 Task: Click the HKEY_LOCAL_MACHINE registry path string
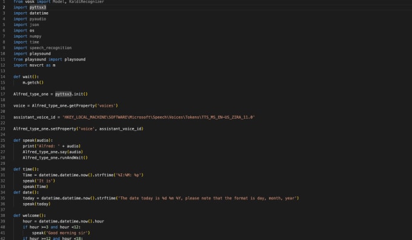click(159, 117)
